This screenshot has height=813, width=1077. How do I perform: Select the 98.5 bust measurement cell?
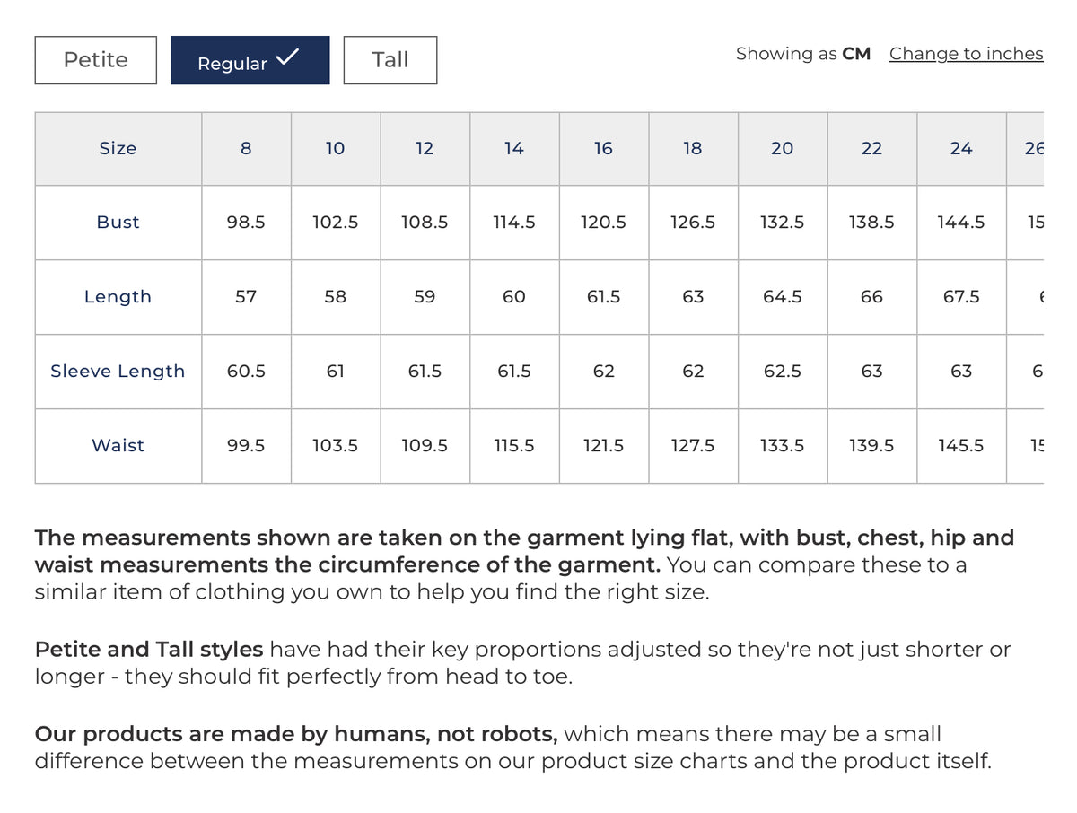point(246,223)
